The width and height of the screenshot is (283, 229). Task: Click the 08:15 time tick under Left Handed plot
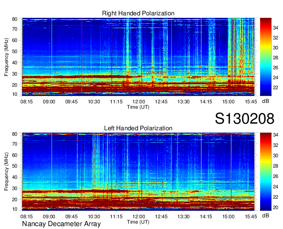click(x=27, y=217)
